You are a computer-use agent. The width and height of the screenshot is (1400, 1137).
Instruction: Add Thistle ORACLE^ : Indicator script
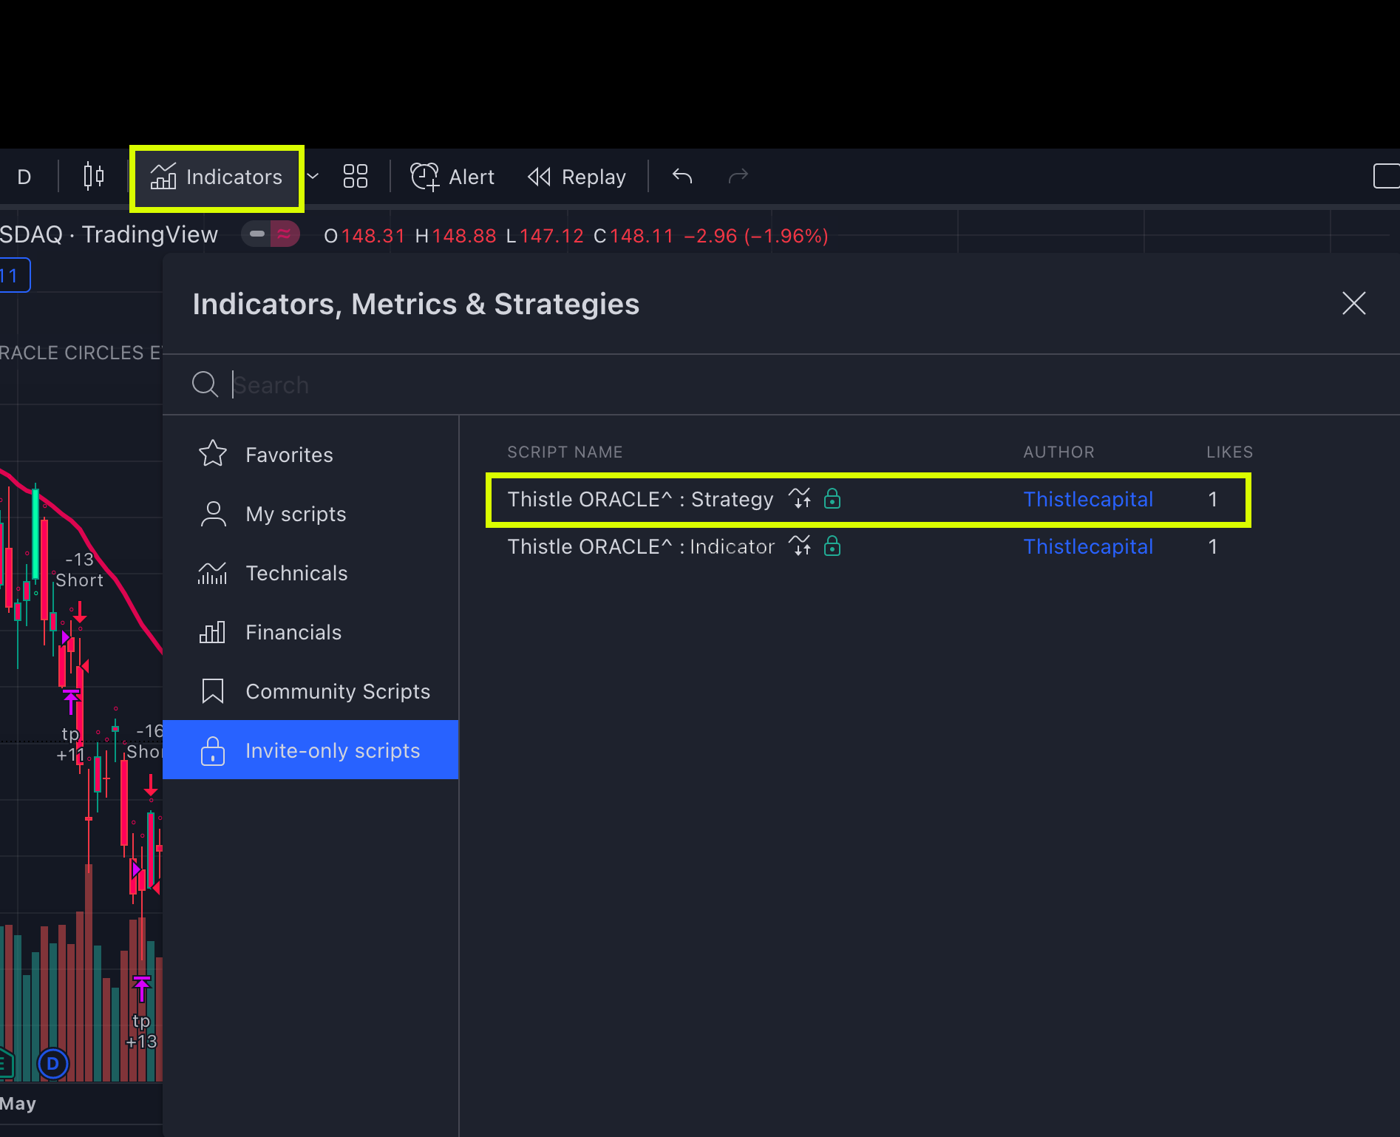click(641, 547)
